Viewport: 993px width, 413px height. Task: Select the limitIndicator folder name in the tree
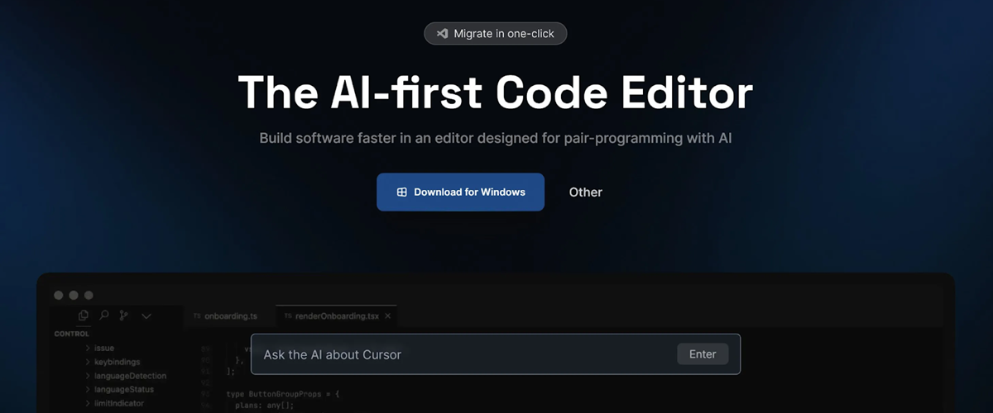(119, 403)
